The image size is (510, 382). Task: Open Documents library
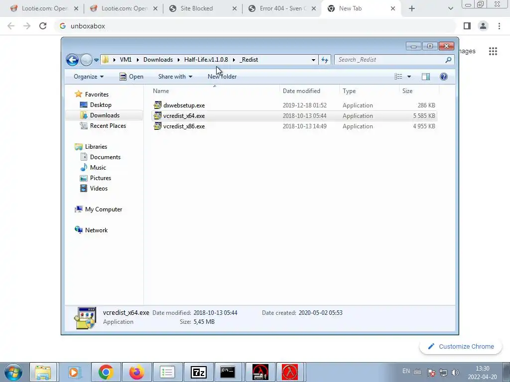pos(105,157)
